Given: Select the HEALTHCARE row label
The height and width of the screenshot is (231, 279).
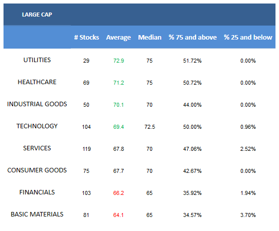Looking at the screenshot, I should click(x=37, y=82).
